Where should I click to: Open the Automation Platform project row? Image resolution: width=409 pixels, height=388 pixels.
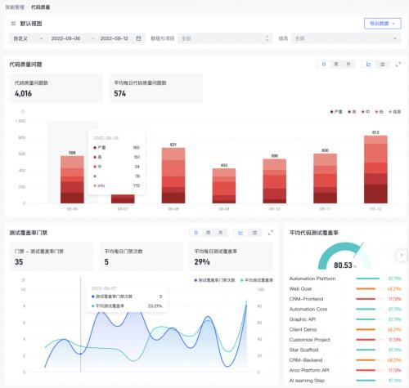(x=345, y=279)
